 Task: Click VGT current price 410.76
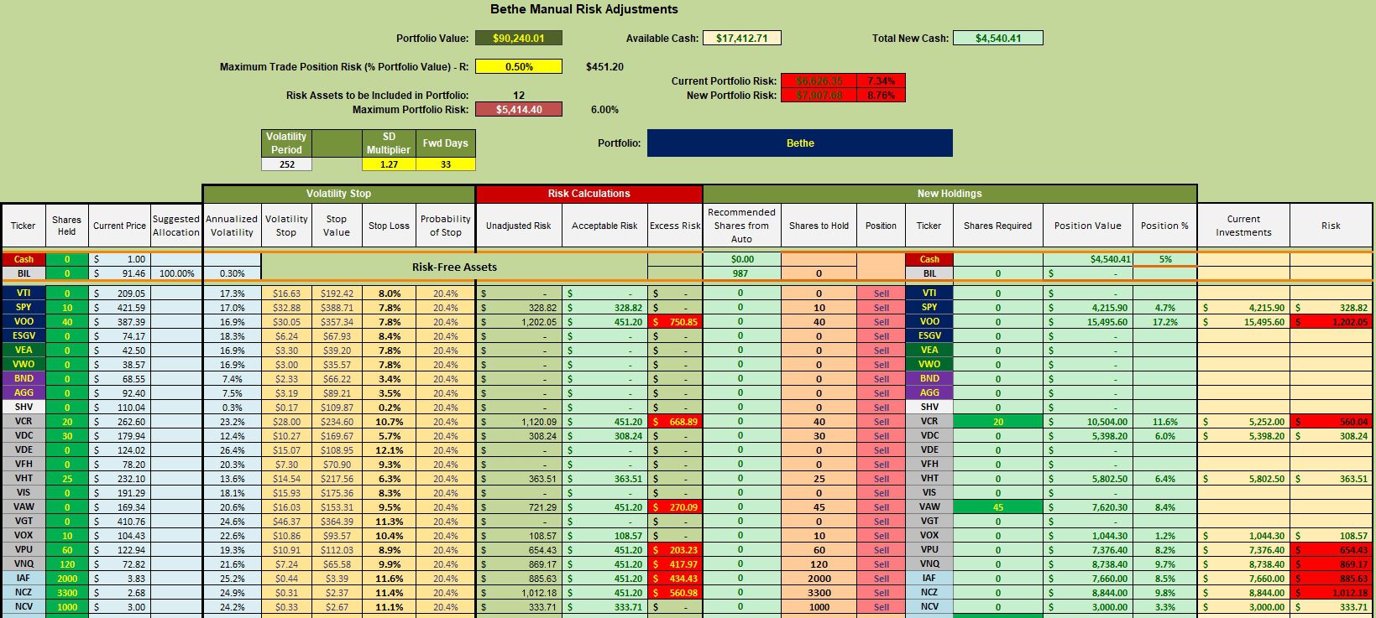pyautogui.click(x=119, y=522)
